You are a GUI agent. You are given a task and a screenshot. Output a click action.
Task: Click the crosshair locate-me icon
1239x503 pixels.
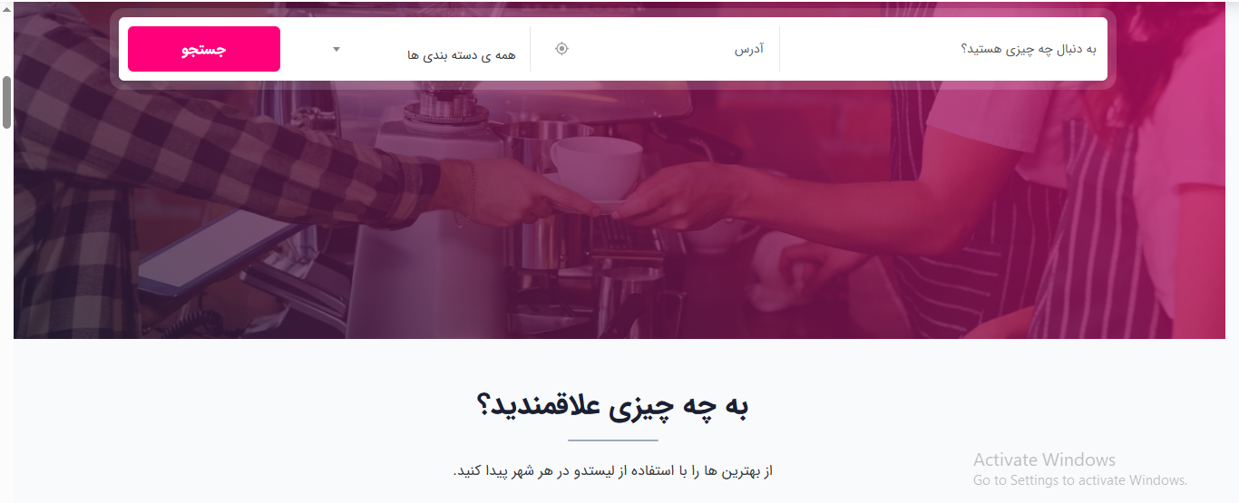[561, 49]
